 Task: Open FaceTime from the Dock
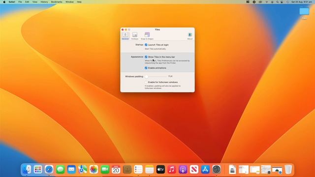coord(105,170)
